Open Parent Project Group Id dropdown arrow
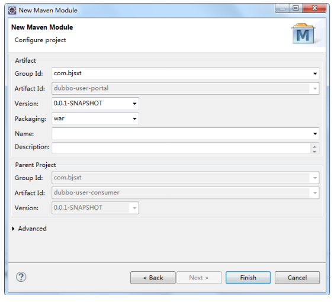The width and height of the screenshot is (334, 302). [315, 178]
